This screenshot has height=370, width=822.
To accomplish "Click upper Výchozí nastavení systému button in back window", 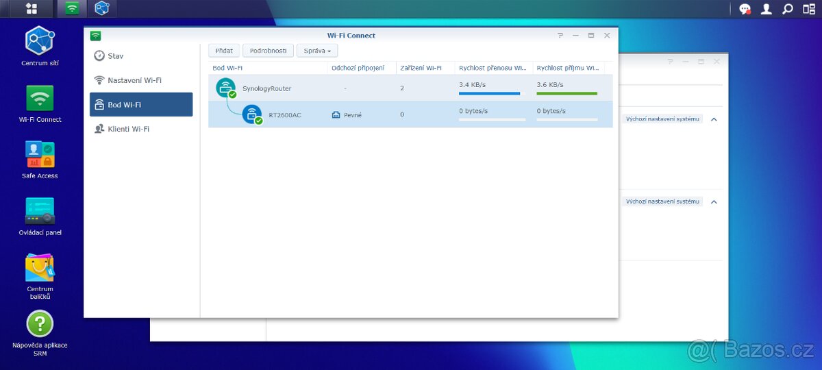I will [x=662, y=119].
